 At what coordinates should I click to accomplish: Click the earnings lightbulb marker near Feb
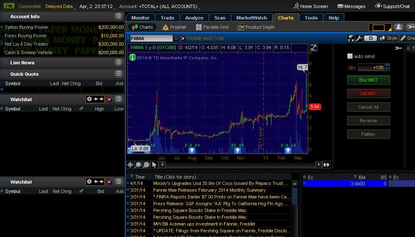tap(288, 150)
